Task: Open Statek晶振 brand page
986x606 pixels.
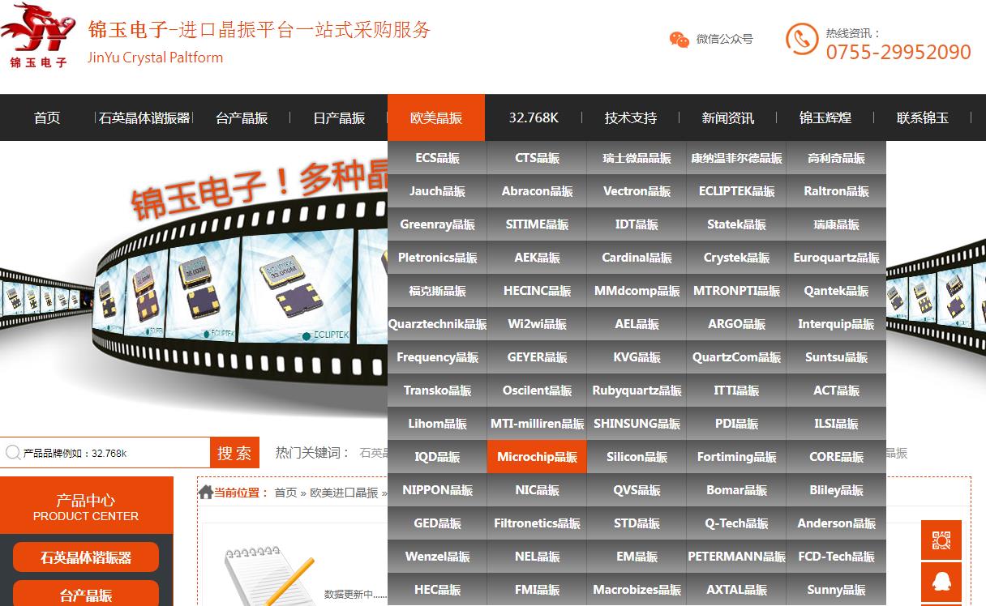Action: [x=736, y=224]
